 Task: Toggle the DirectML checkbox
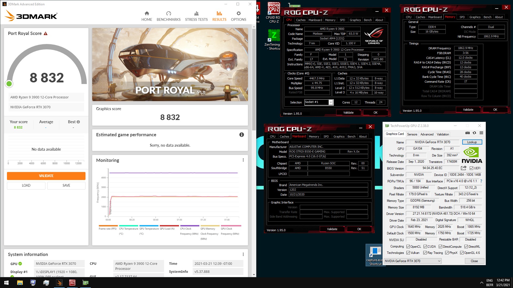point(466,247)
